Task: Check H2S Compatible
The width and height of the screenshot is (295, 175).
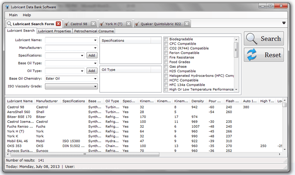Action: coord(166,71)
